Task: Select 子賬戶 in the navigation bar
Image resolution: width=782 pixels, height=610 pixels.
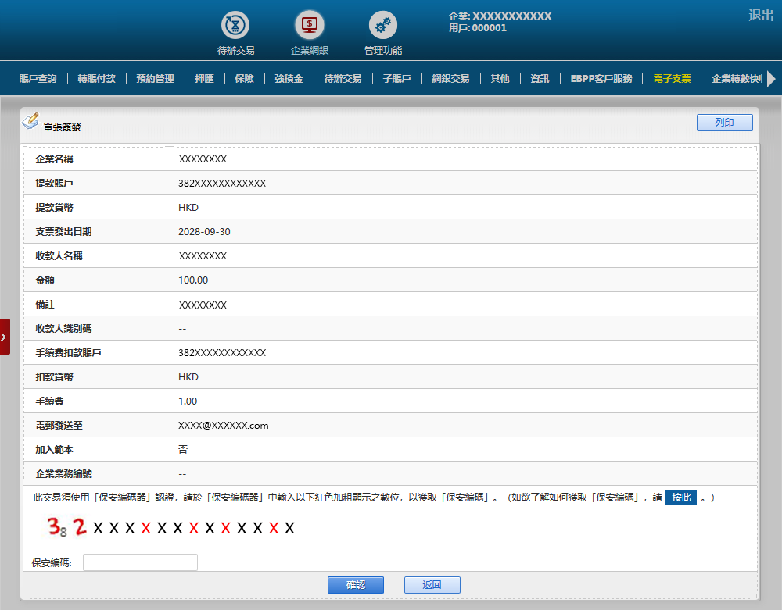Action: (396, 79)
